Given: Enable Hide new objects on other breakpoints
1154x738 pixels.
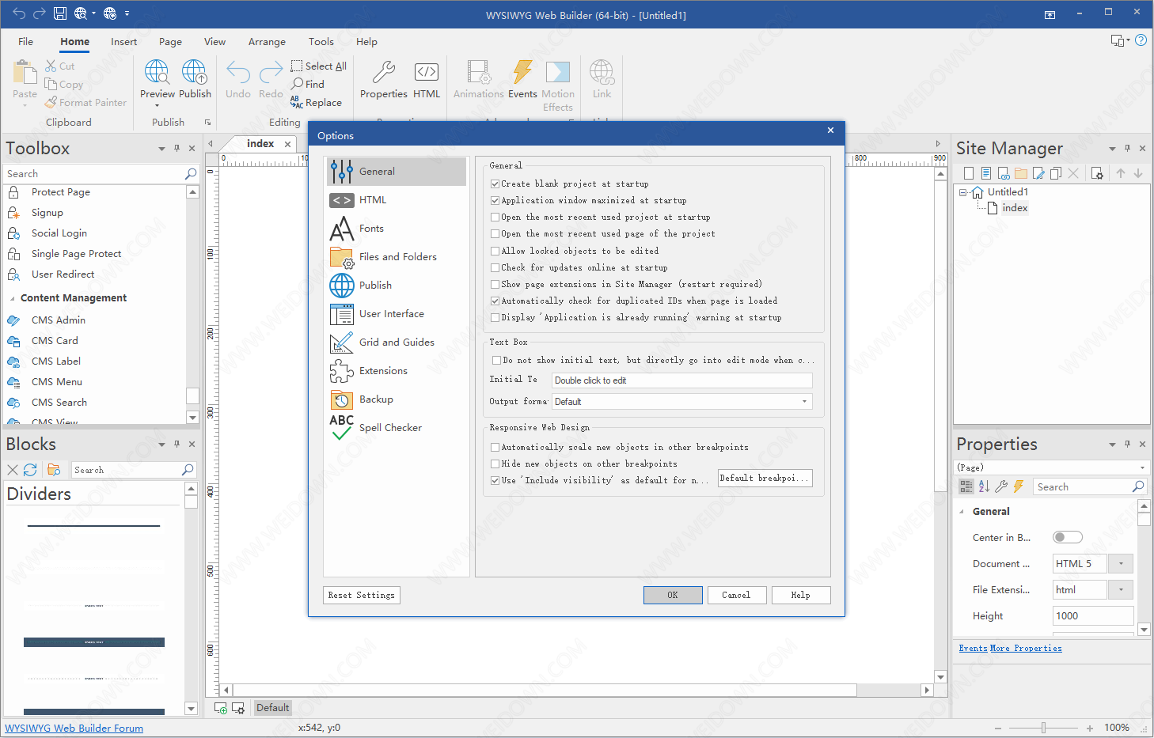Looking at the screenshot, I should [x=495, y=464].
